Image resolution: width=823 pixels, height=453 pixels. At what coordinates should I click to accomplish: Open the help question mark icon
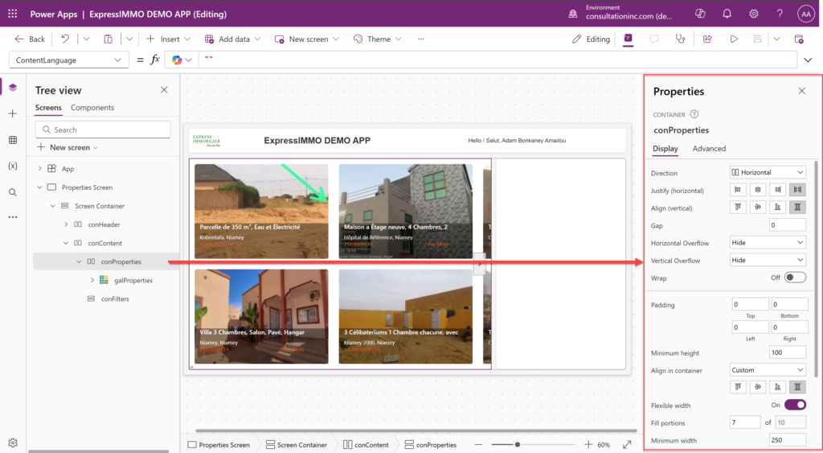[x=780, y=14]
